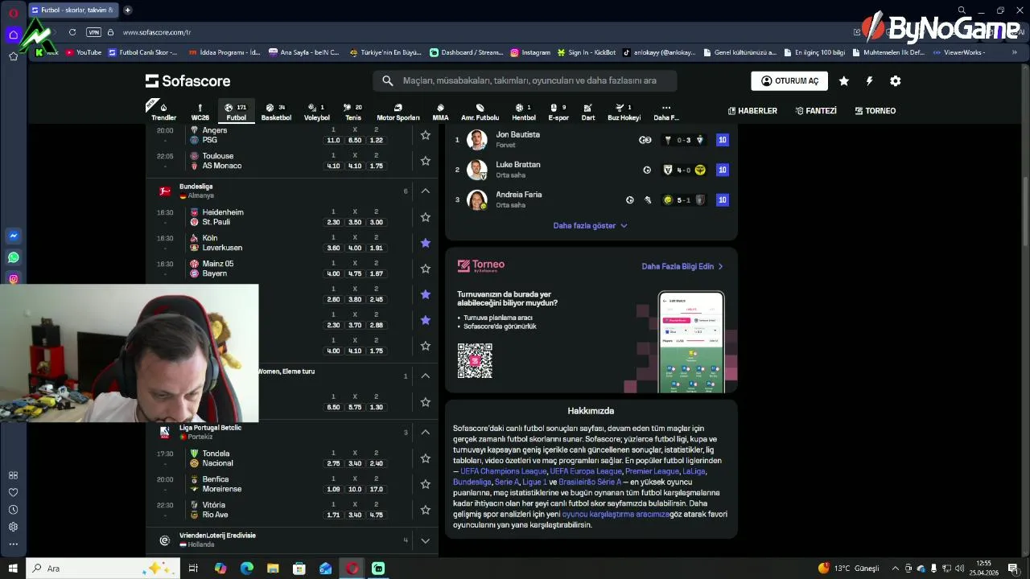This screenshot has width=1030, height=579.
Task: Select 11.0 odds for Angers
Action: point(333,140)
